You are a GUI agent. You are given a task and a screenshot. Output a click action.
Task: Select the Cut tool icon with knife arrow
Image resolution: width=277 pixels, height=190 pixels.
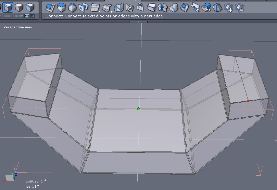pos(95,8)
